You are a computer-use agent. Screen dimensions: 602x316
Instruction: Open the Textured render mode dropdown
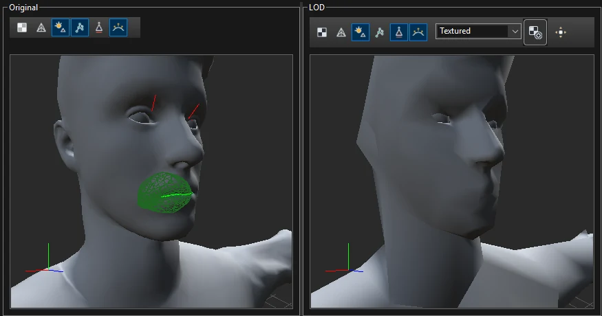pyautogui.click(x=478, y=31)
